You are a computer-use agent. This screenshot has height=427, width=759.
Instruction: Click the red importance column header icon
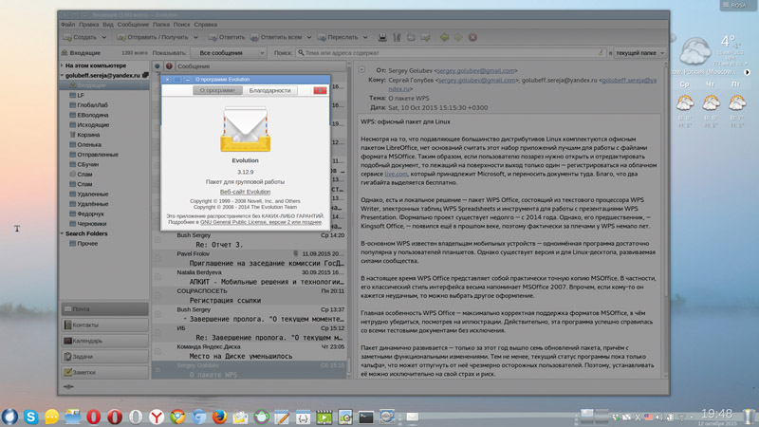169,66
